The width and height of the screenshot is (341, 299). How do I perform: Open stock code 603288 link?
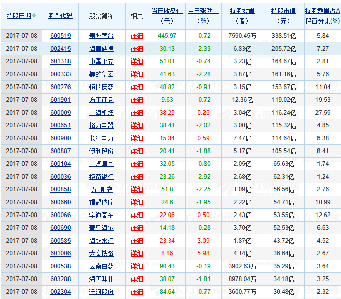coord(60,279)
